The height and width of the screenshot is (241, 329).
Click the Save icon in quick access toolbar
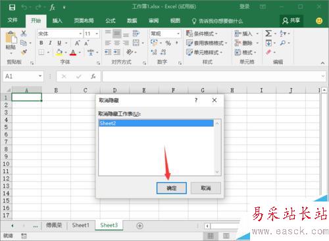pyautogui.click(x=12, y=7)
